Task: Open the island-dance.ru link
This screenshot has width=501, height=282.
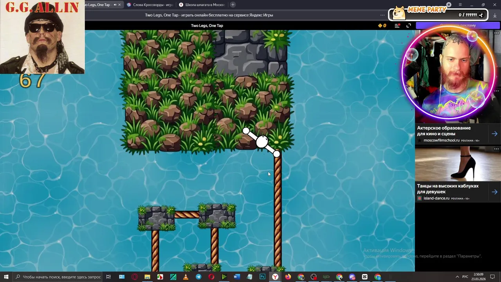Action: [436, 198]
